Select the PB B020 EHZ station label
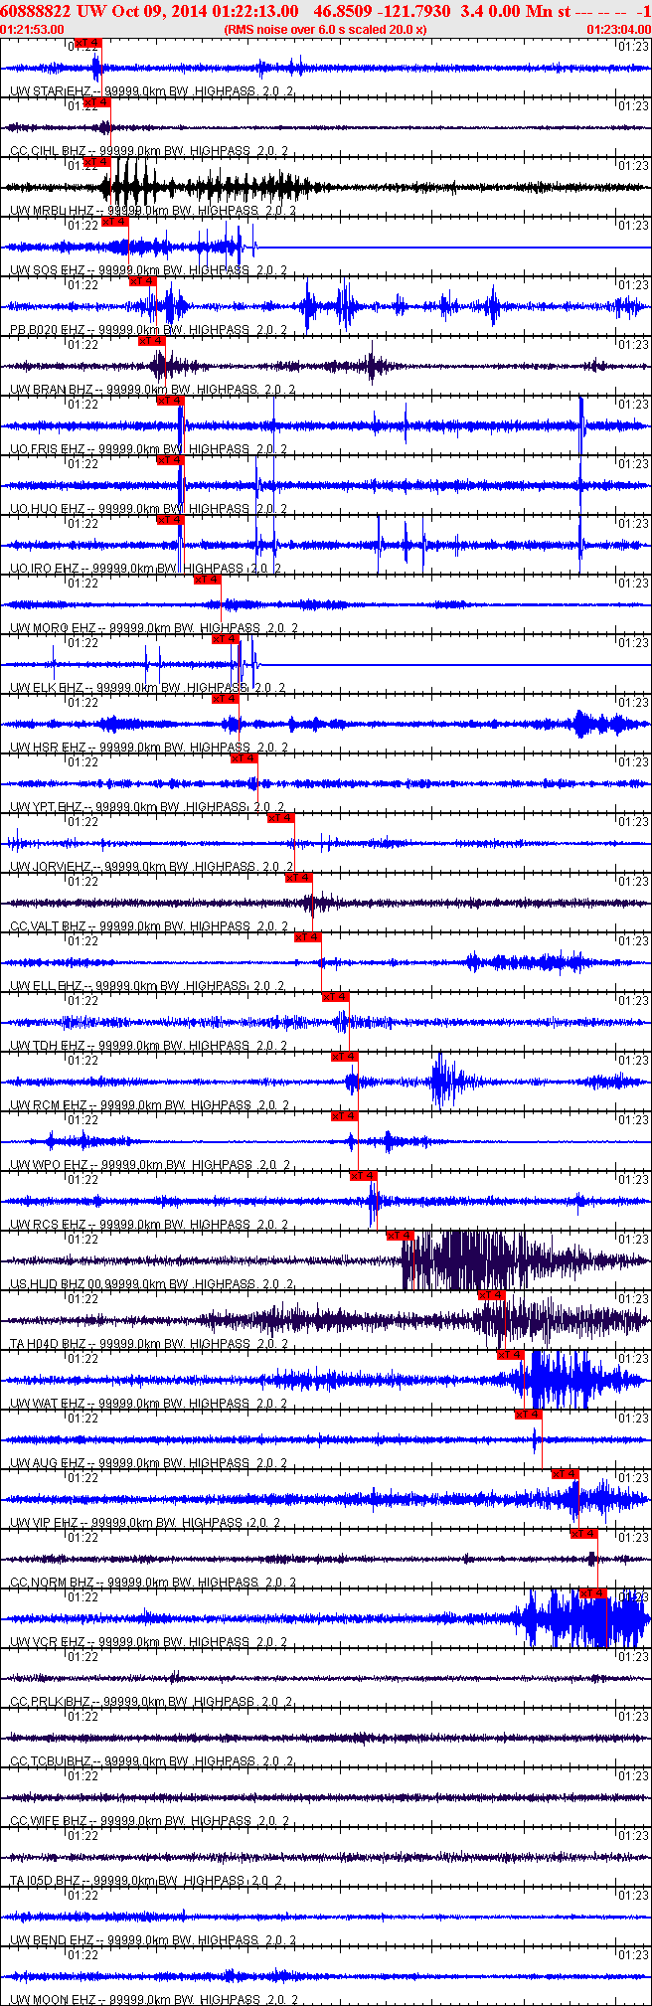The height and width of the screenshot is (2006, 652). click(48, 330)
